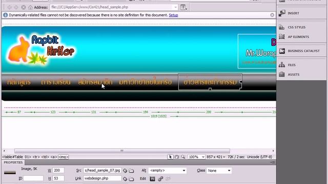This screenshot has width=328, height=184.
Task: Click the browser Back arrow
Action: [9, 7]
